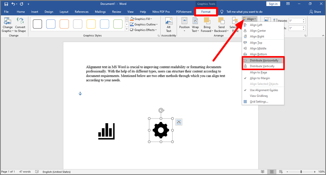The height and width of the screenshot is (175, 326).
Task: Click Bring Forward icon
Action: pyautogui.click(x=207, y=21)
